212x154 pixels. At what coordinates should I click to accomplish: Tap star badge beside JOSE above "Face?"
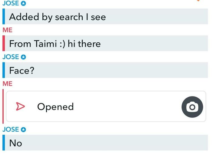click(x=23, y=57)
